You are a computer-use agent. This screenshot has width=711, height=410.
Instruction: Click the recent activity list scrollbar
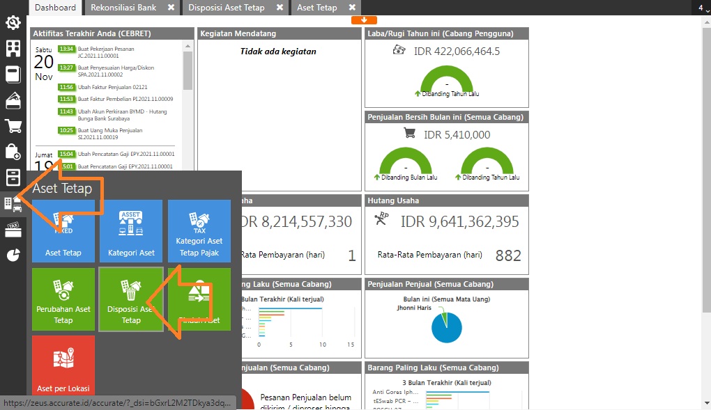click(188, 70)
